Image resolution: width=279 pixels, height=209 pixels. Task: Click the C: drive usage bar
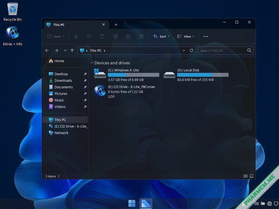pos(133,75)
